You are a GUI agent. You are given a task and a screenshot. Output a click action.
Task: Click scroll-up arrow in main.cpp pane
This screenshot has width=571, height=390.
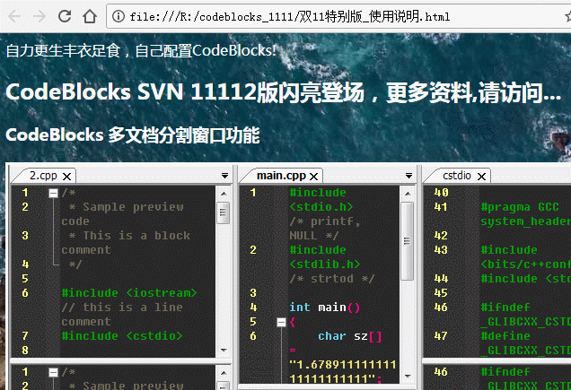(408, 193)
